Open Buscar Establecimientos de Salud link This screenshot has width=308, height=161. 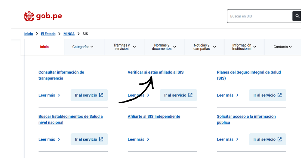(x=70, y=120)
